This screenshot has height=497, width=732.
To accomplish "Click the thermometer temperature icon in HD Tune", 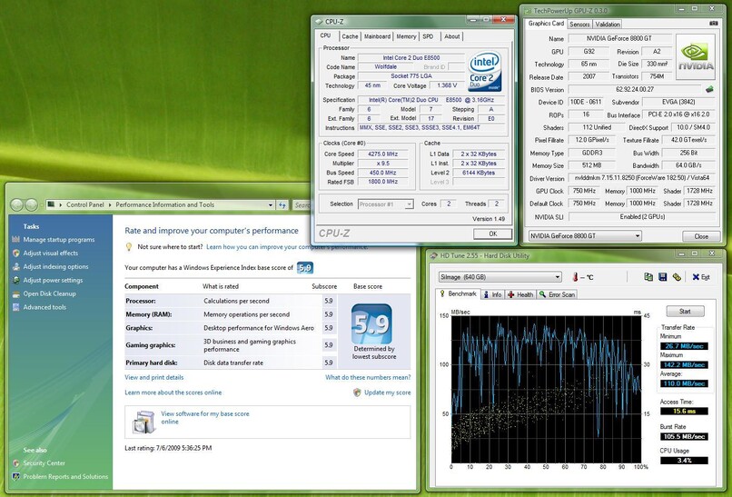I will [575, 277].
